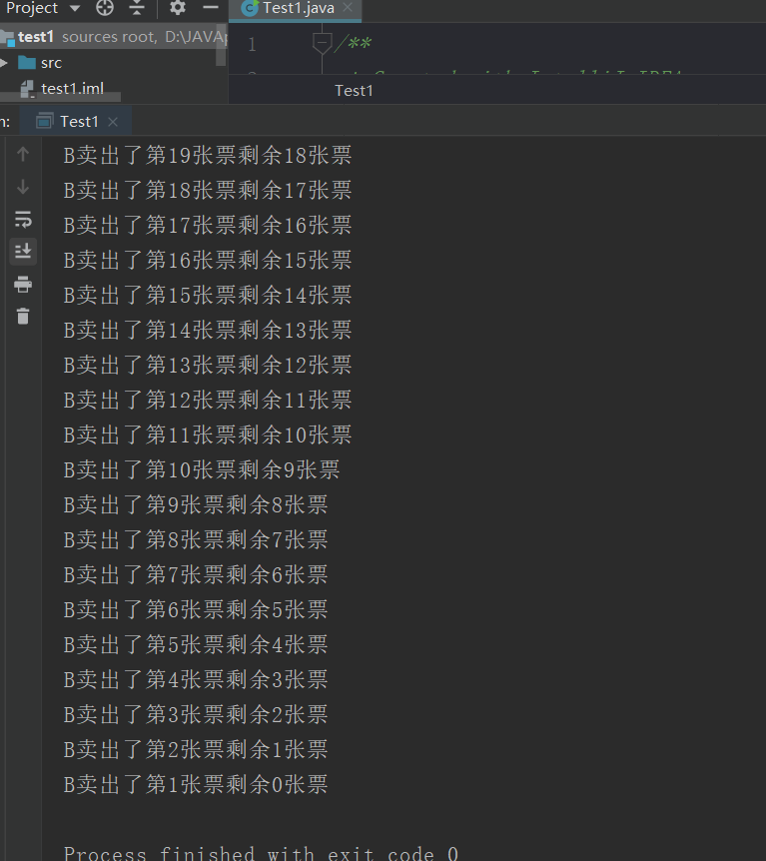766x861 pixels.
Task: Select the test1 sources root node
Action: [113, 37]
